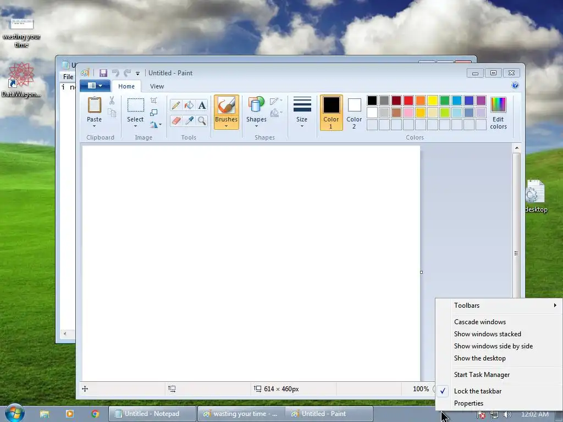The height and width of the screenshot is (422, 563).
Task: Select the Eraser tool
Action: click(x=175, y=120)
